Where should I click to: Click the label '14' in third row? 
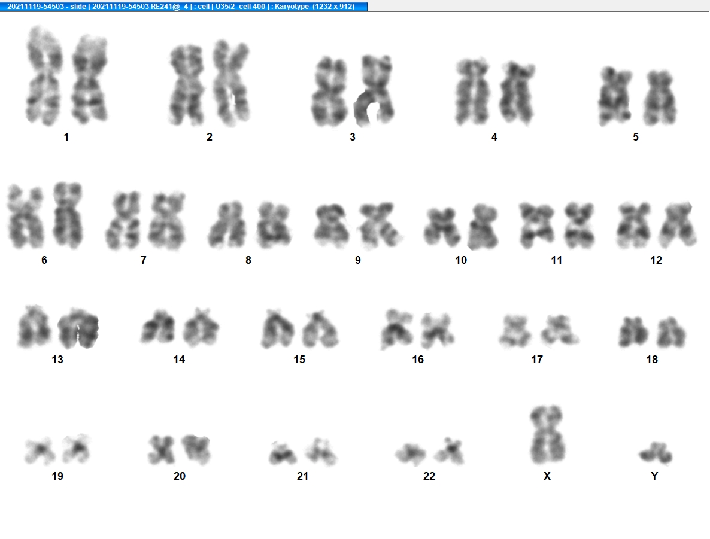pos(179,360)
